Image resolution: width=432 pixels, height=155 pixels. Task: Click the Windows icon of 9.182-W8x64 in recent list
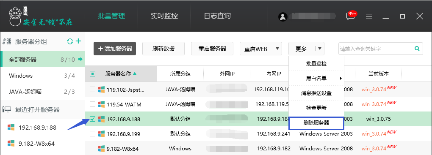11,143
